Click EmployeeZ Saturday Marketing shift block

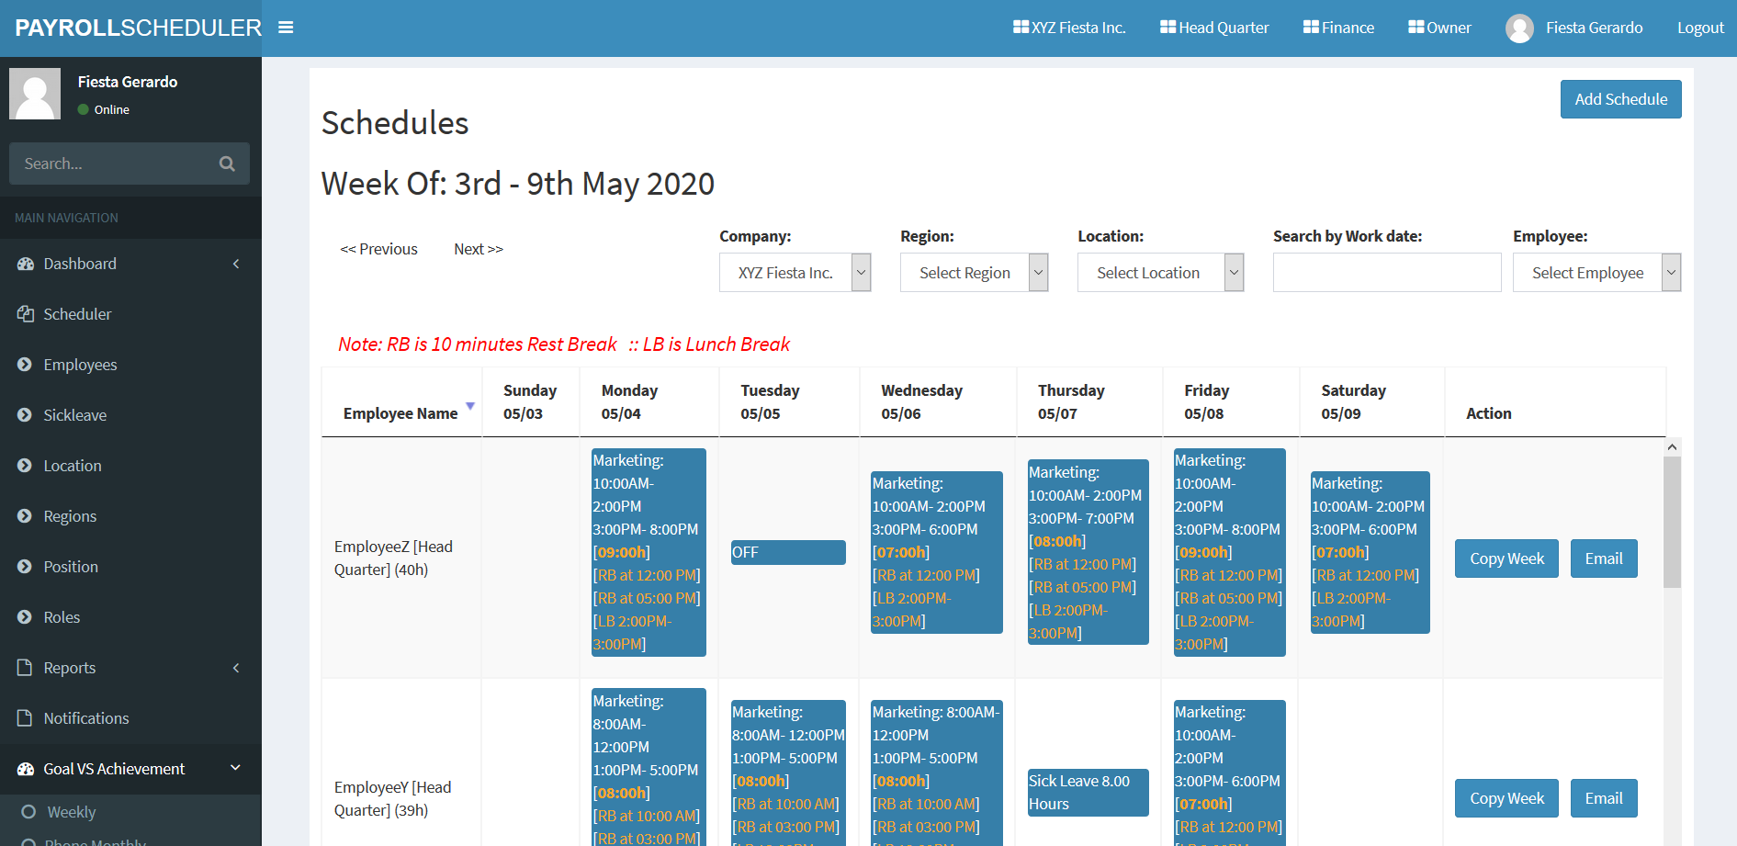coord(1370,552)
